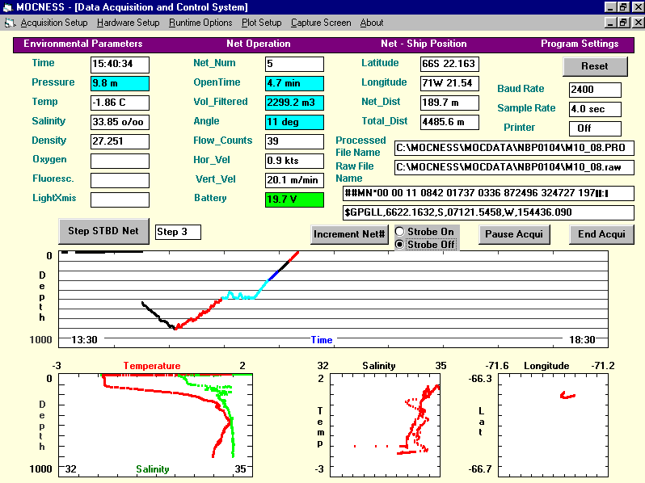This screenshot has height=483, width=645.
Task: Click the Baud Rate field showing 2400
Action: [x=595, y=90]
